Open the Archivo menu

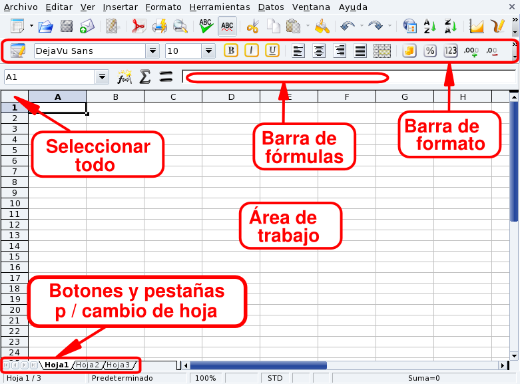(x=21, y=7)
